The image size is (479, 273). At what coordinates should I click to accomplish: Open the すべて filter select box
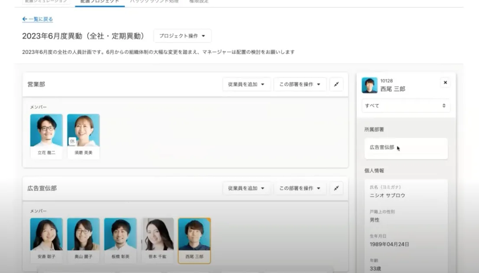pyautogui.click(x=406, y=106)
